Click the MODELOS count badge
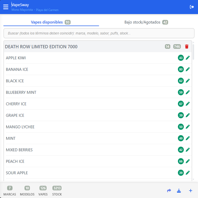Image resolution: width=198 pixels, height=198 pixels. pos(27,188)
